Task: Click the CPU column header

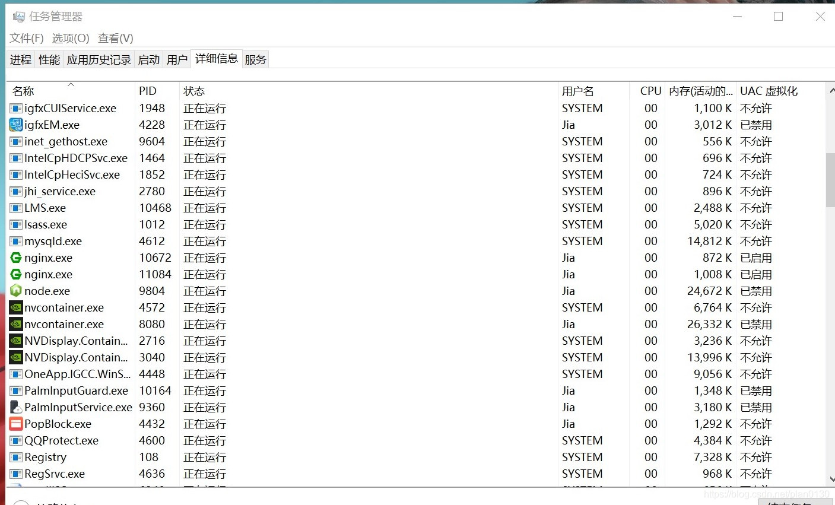Action: (650, 91)
